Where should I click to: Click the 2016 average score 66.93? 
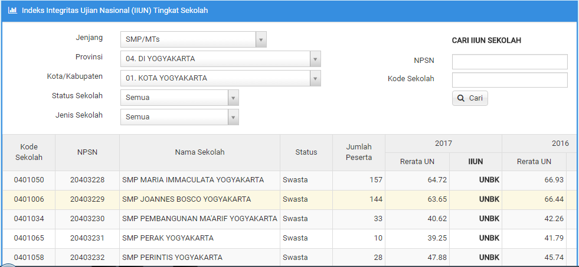point(555,180)
